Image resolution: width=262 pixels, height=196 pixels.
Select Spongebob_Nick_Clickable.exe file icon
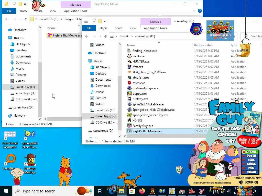point(129,109)
